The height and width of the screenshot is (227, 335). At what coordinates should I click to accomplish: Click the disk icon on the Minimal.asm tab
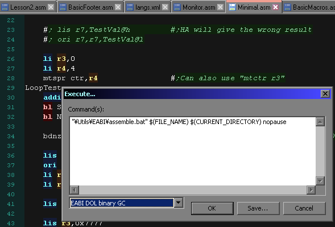[232, 7]
